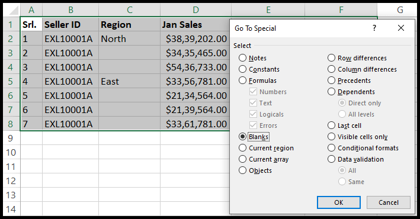Image resolution: width=420 pixels, height=219 pixels.
Task: Click the Srl. cell containing 7
Action: click(31, 124)
